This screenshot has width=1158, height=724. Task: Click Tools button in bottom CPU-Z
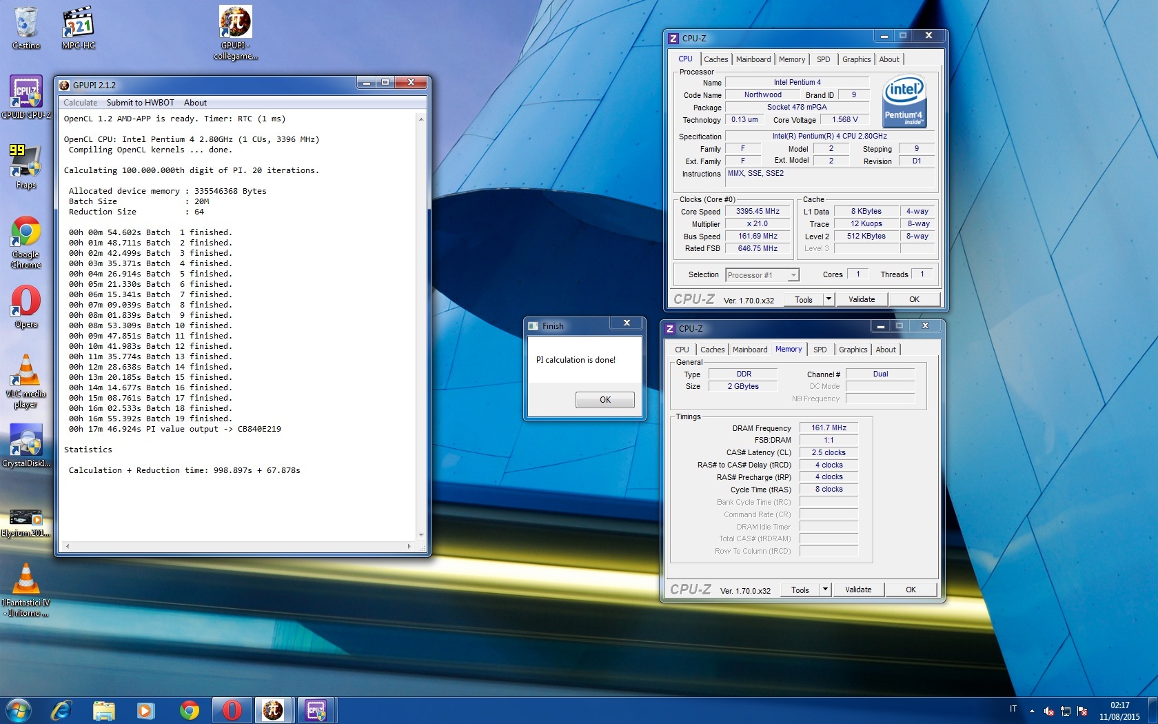[800, 590]
